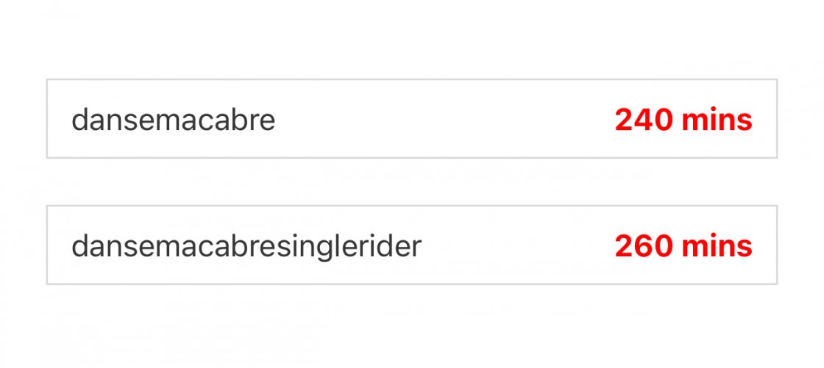Click the 260 mins wait time
The width and height of the screenshot is (824, 368).
click(683, 246)
